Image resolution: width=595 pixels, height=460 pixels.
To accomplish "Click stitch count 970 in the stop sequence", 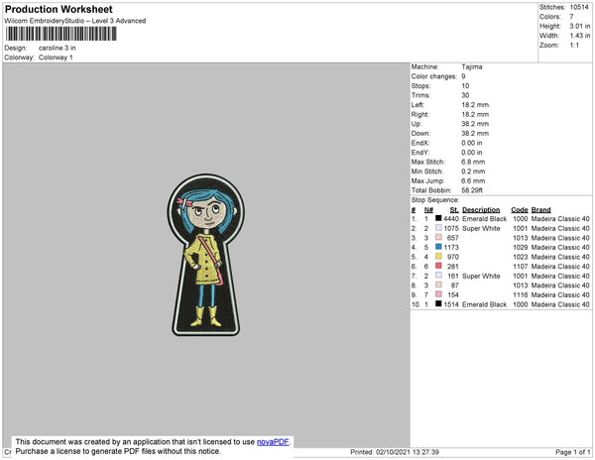I will click(x=453, y=257).
